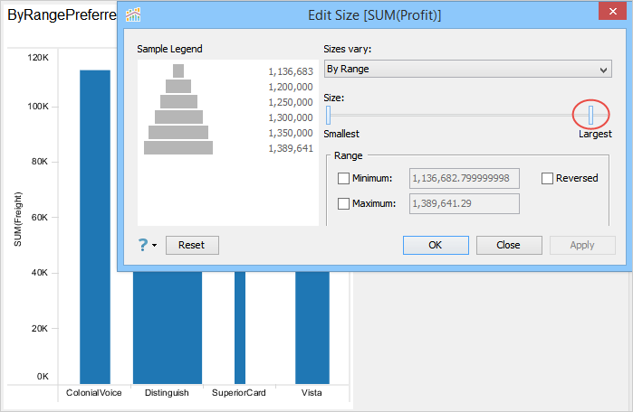Select the Vista bar in chart
The width and height of the screenshot is (633, 412).
(312, 328)
